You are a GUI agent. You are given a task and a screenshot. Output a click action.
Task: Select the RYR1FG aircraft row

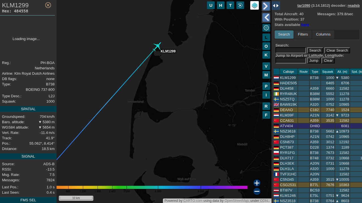318,153
